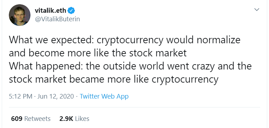This screenshot has height=128, width=269.
Task: Visit the @VitalikButerin handle link
Action: click(57, 19)
